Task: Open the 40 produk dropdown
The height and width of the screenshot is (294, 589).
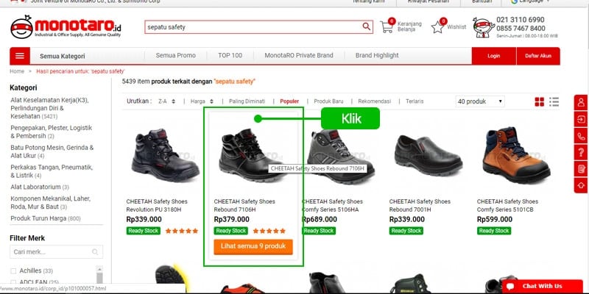Action: click(x=479, y=101)
